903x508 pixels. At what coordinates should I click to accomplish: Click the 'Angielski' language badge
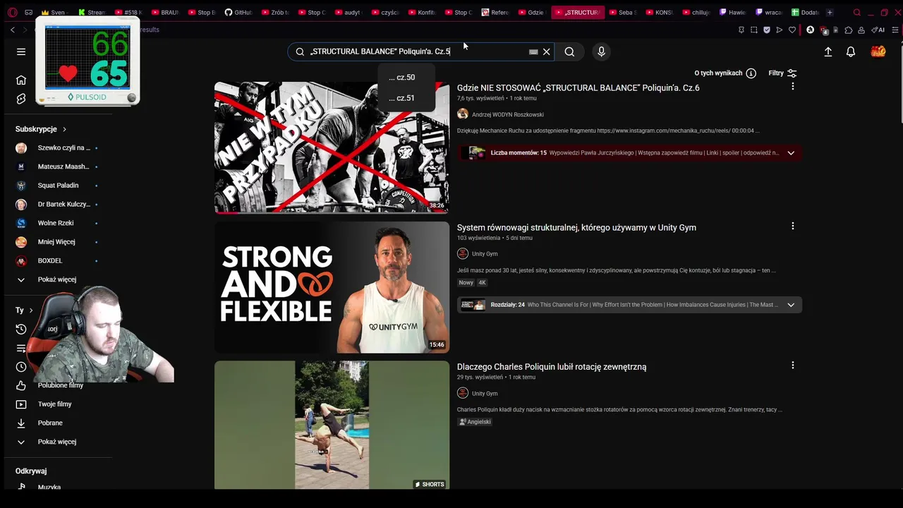click(x=475, y=422)
